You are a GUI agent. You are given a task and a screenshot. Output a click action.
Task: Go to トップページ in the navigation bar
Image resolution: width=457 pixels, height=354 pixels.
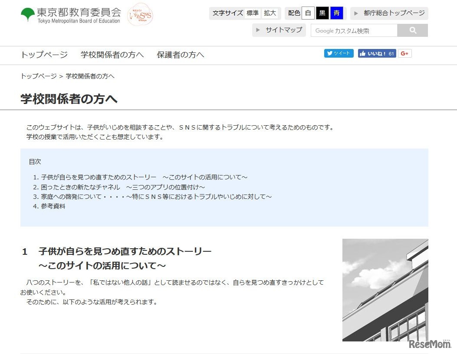pyautogui.click(x=44, y=55)
